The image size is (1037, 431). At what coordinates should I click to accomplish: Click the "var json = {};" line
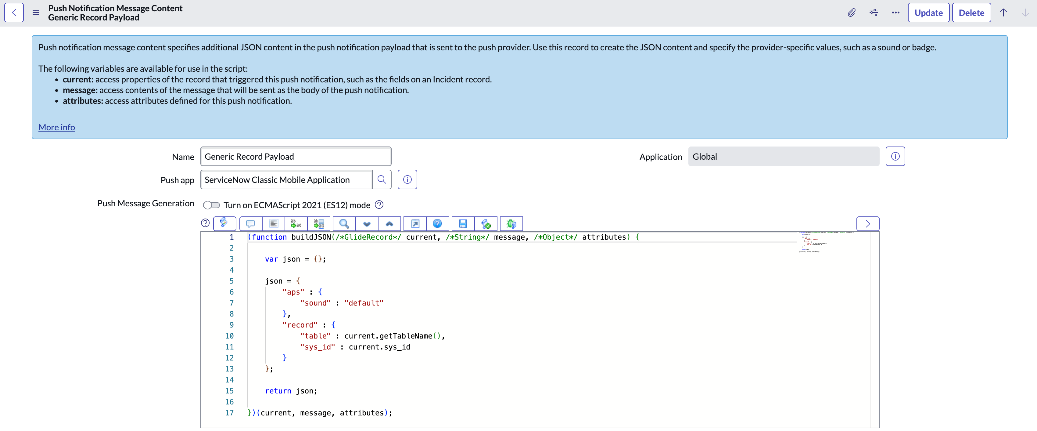point(296,259)
